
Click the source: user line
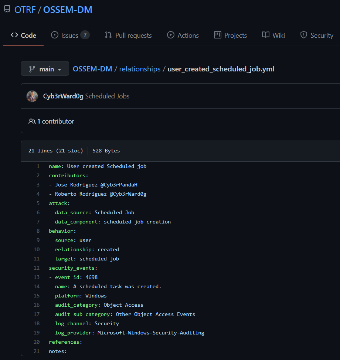[x=73, y=240]
